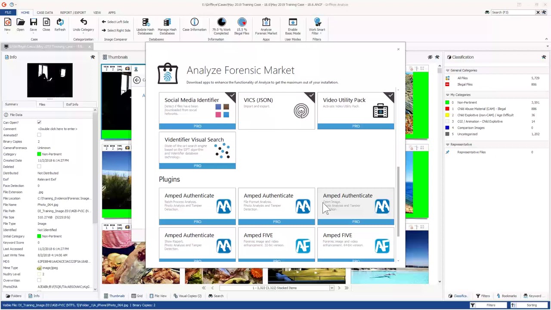Jump to last page of stacked items
Image resolution: width=551 pixels, height=310 pixels.
[x=347, y=288]
